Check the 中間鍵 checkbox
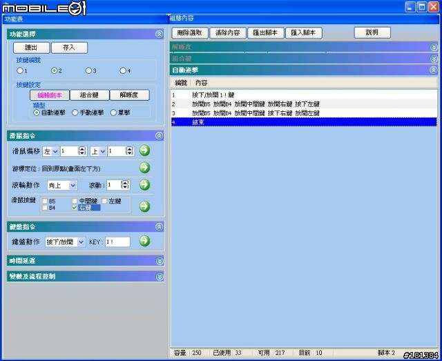This screenshot has width=442, height=361. click(x=75, y=201)
